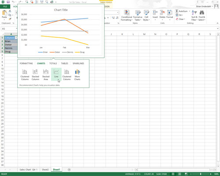Choose the Stacked Area chart icon

point(46,72)
